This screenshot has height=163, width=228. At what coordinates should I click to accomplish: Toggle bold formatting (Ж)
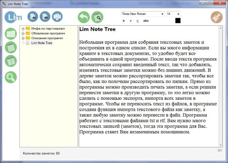point(123,21)
